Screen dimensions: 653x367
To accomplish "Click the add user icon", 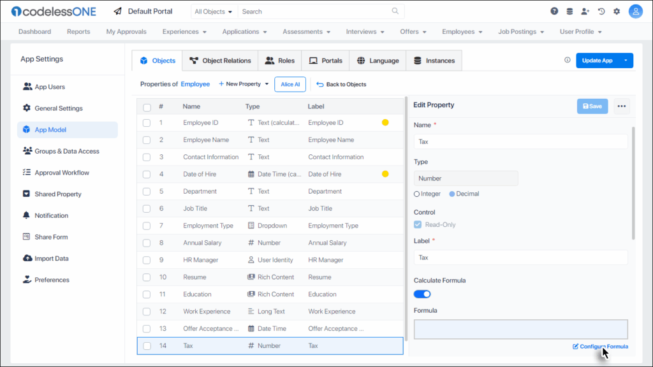I will tap(585, 11).
